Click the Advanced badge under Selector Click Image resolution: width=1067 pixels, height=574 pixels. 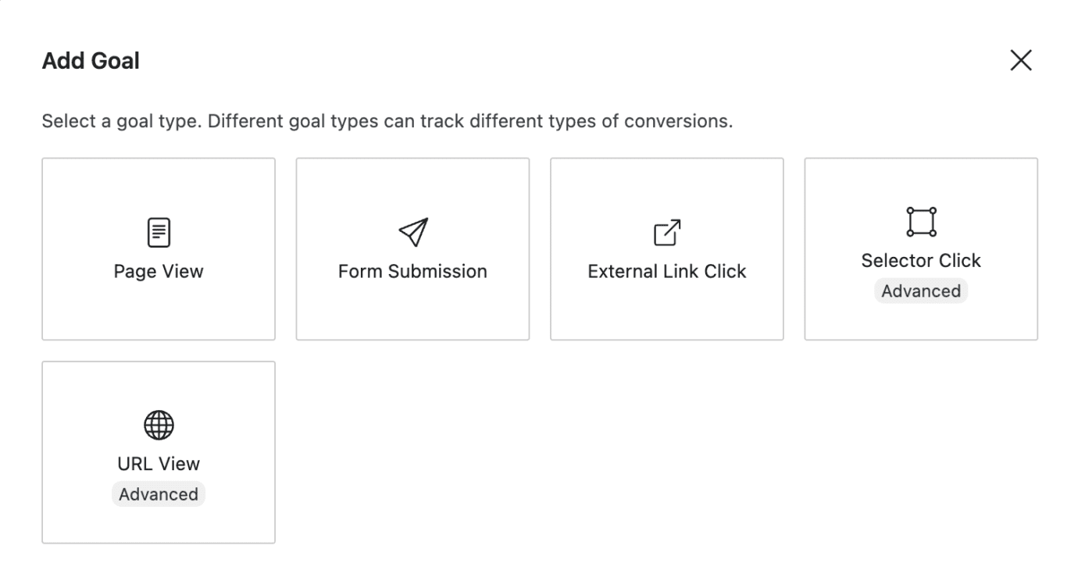921,291
